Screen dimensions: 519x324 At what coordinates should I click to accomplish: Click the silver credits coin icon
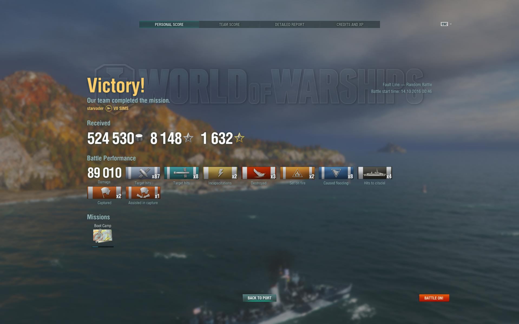pos(139,138)
